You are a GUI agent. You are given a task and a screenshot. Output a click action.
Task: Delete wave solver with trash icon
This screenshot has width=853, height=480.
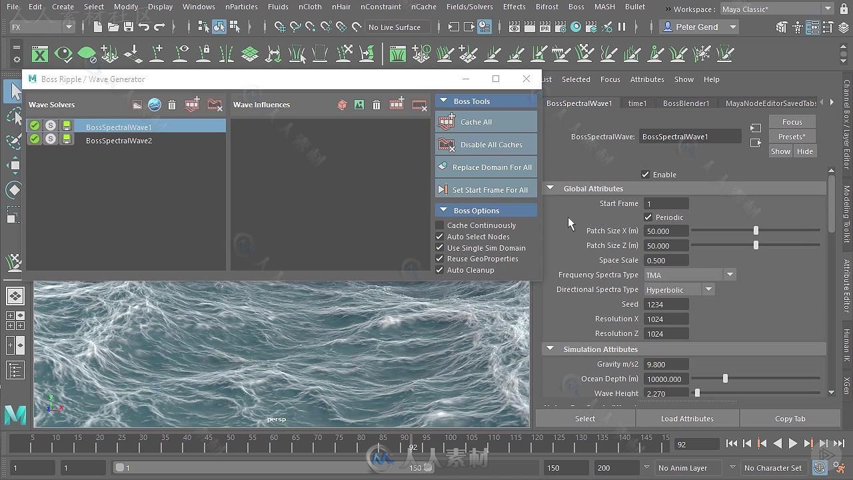point(172,105)
